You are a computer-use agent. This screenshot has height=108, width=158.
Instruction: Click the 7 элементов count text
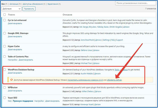click(x=151, y=9)
